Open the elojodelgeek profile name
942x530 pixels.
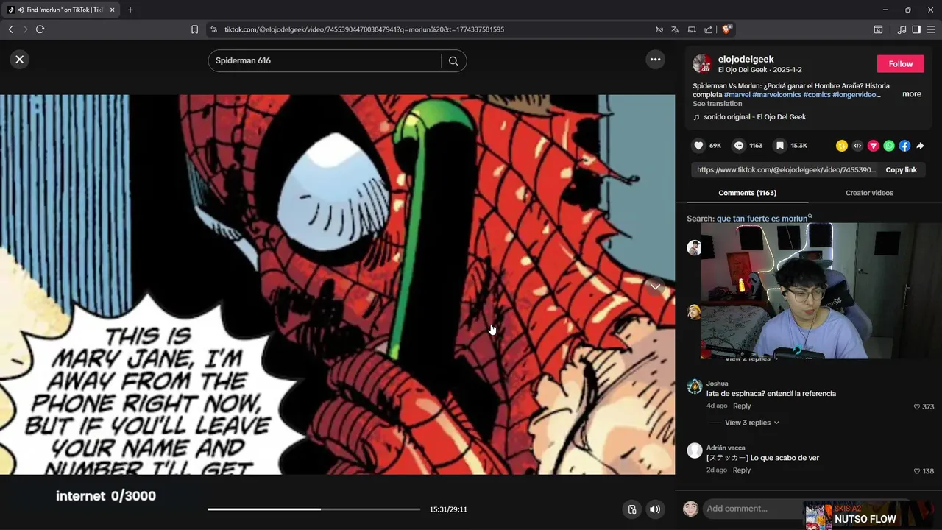point(746,59)
